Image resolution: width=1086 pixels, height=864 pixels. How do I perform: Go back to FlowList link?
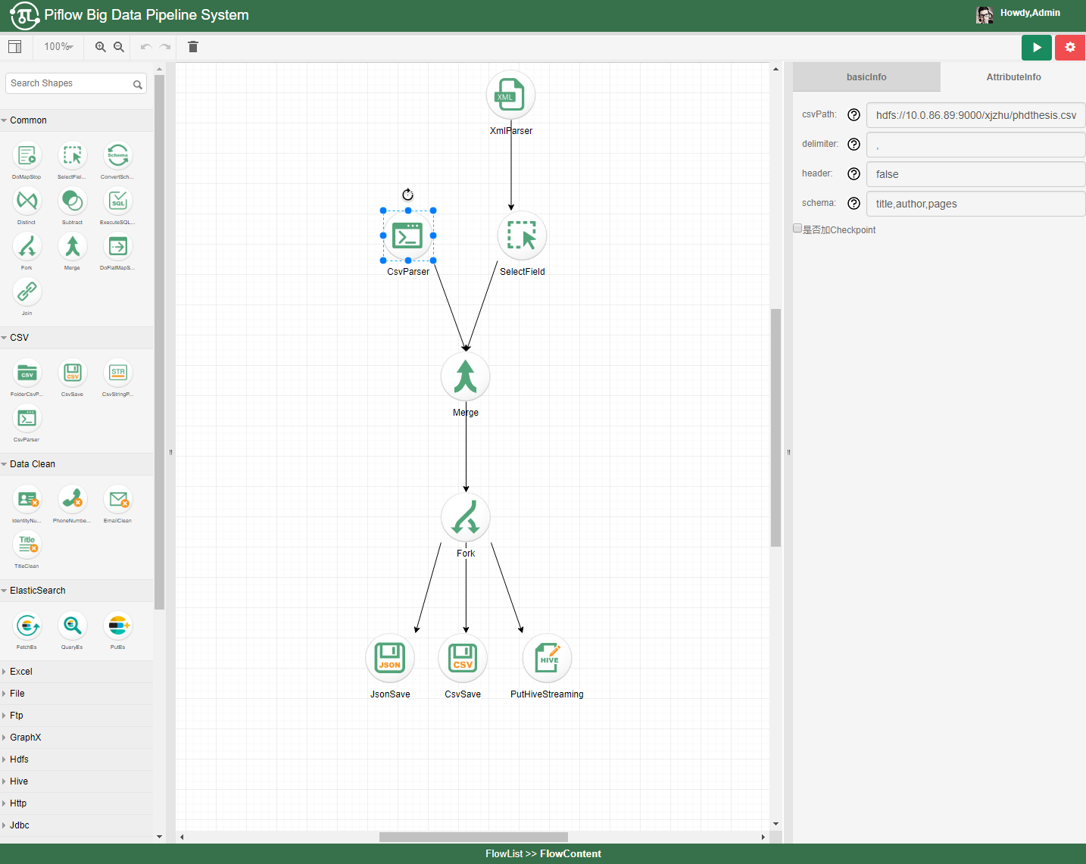[504, 853]
